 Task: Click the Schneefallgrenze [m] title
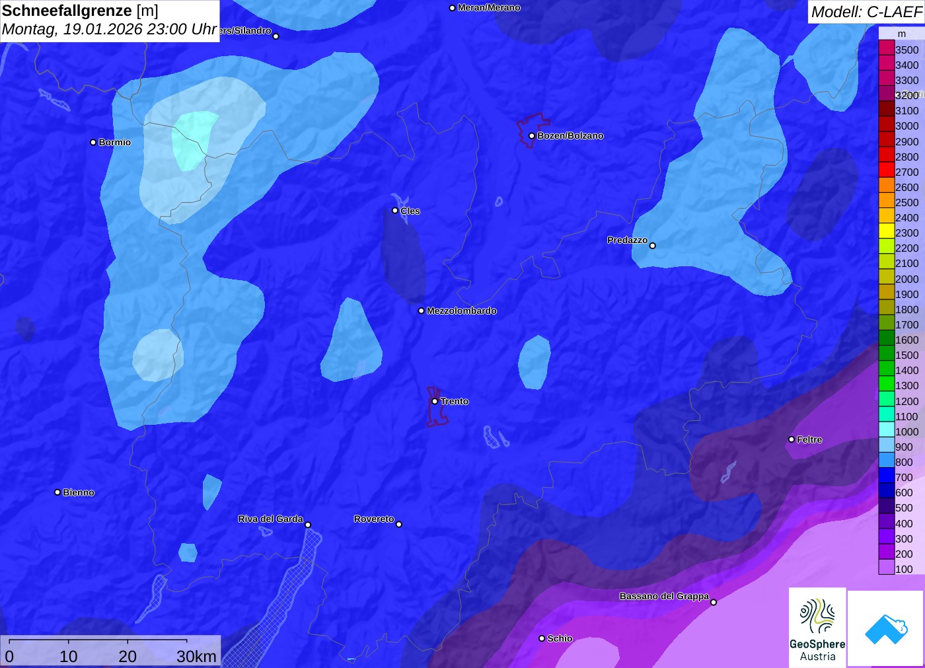tap(80, 11)
